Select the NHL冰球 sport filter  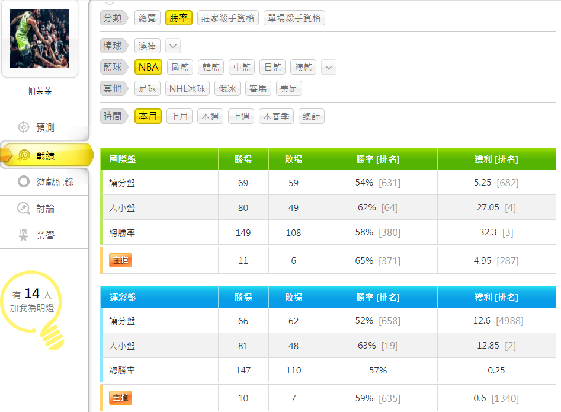[x=187, y=88]
